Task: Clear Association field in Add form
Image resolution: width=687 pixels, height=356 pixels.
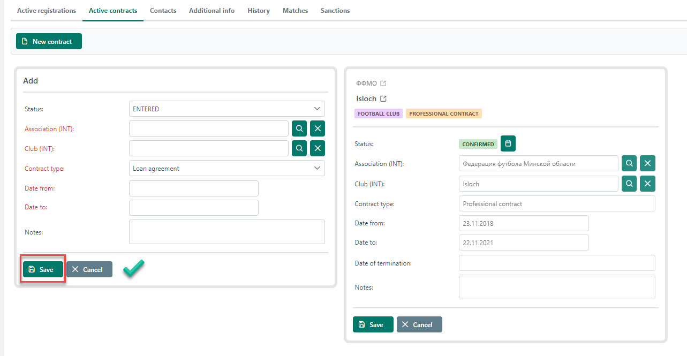Action: (318, 128)
